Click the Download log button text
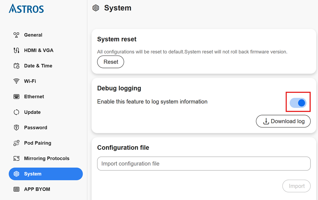The width and height of the screenshot is (318, 200). click(287, 121)
